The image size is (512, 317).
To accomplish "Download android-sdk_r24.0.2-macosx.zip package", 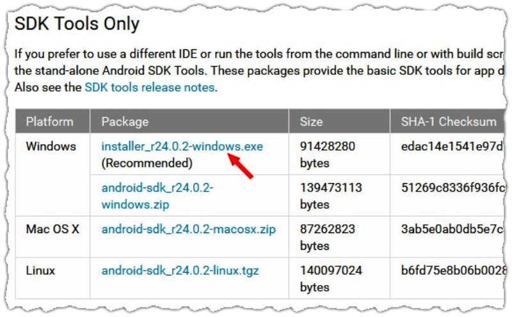I will 188,229.
